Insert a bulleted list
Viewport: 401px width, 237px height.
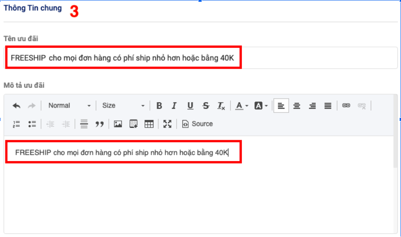(x=32, y=124)
